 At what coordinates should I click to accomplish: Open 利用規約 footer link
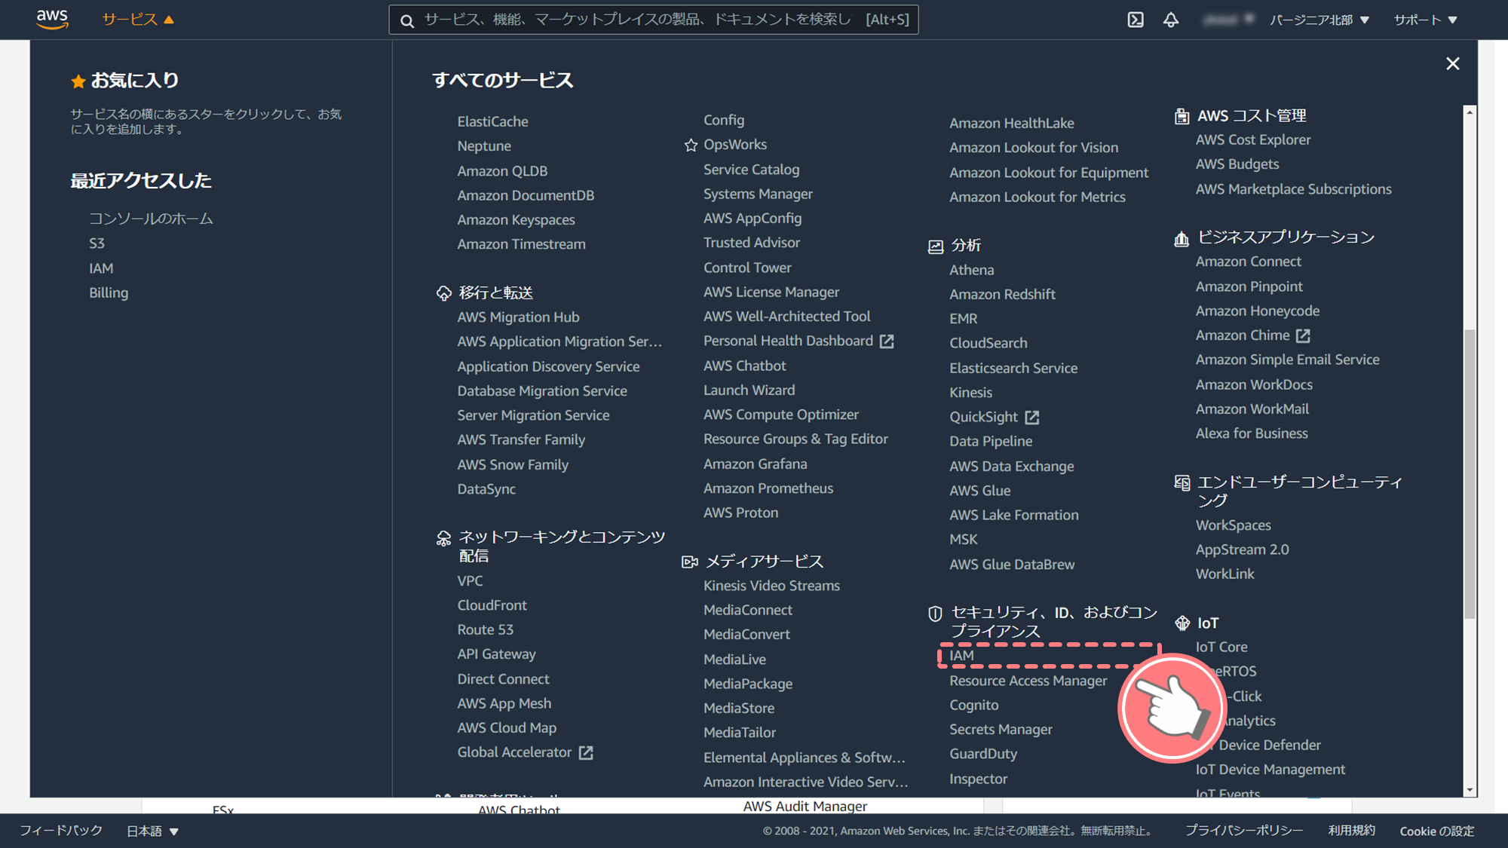tap(1351, 831)
